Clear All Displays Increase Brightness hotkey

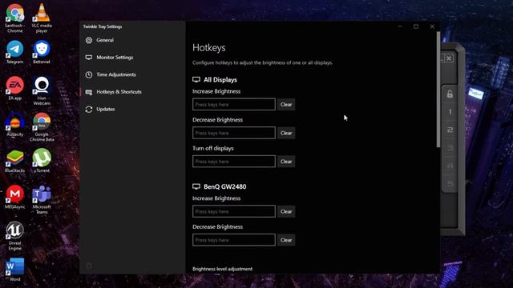click(x=286, y=105)
